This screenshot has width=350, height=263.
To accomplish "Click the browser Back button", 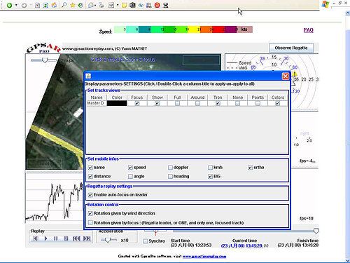I will pyautogui.click(x=9, y=5).
